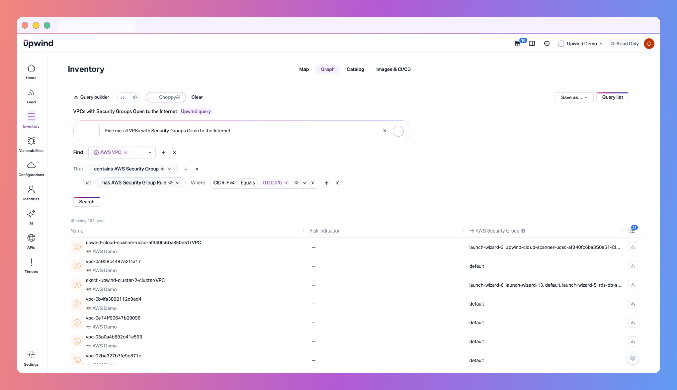Toggle eye icon in CIDR IPv4 condition
The height and width of the screenshot is (390, 677).
[x=296, y=183]
